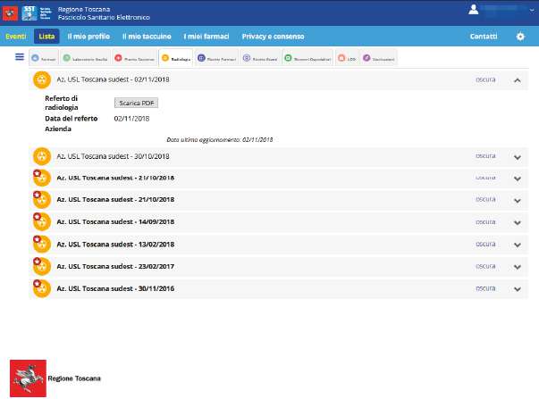This screenshot has width=539, height=399.
Task: Click title Az. USL Toscana sudest - 14/09/2018
Action: [x=115, y=222]
